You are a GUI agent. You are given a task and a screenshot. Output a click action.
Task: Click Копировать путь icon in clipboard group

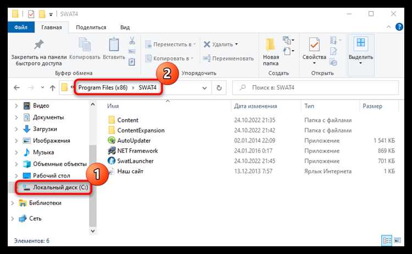click(x=132, y=51)
